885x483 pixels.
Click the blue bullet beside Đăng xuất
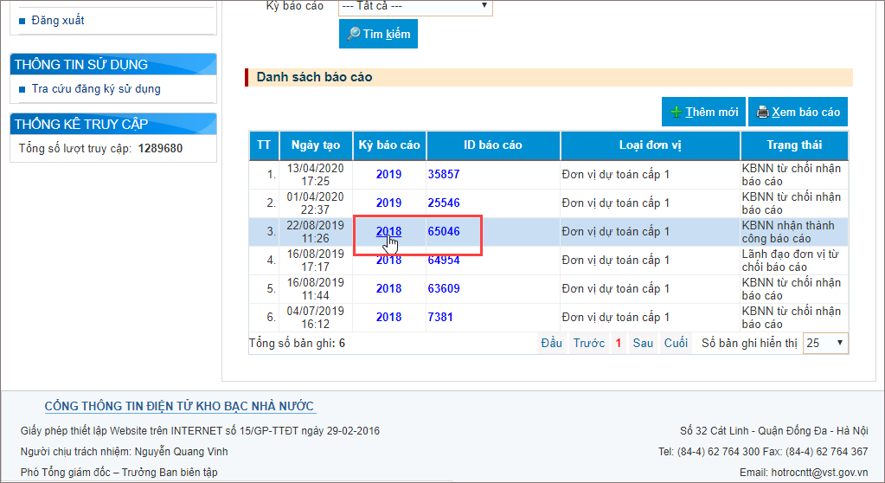coord(22,21)
